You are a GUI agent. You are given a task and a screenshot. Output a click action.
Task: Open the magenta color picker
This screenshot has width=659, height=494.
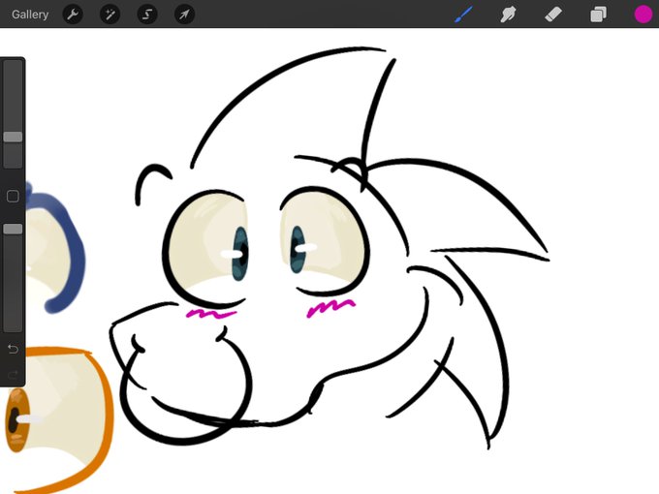pos(643,15)
